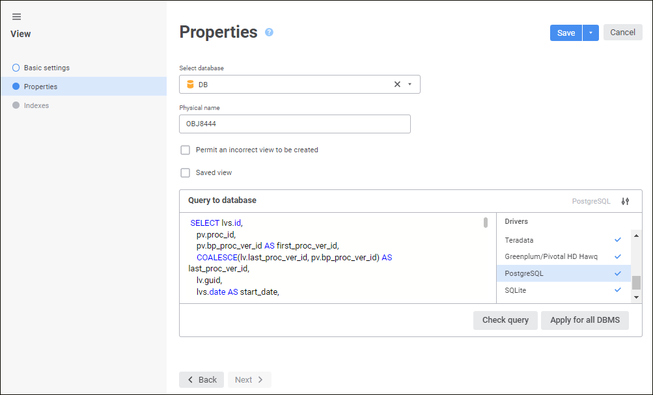Open the hamburger navigation menu
The width and height of the screenshot is (653, 395).
click(x=16, y=17)
